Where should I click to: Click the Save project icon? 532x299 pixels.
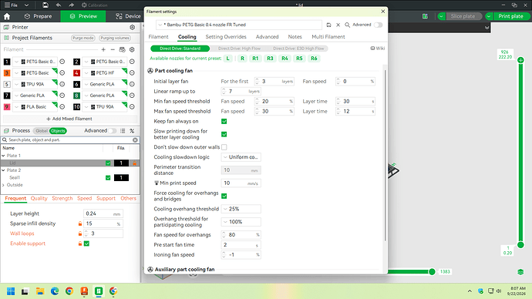click(x=45, y=5)
